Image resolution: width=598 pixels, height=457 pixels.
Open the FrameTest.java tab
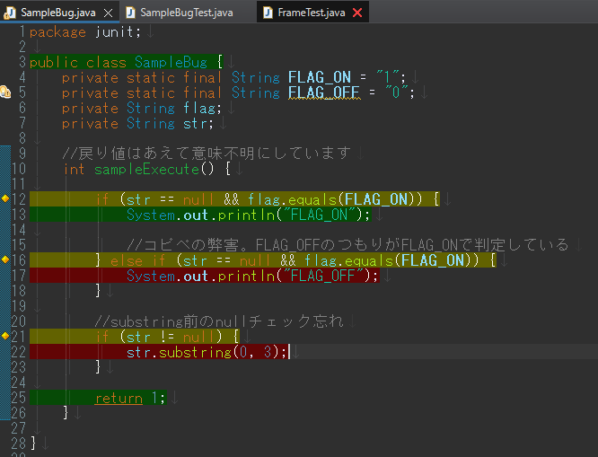tap(312, 13)
